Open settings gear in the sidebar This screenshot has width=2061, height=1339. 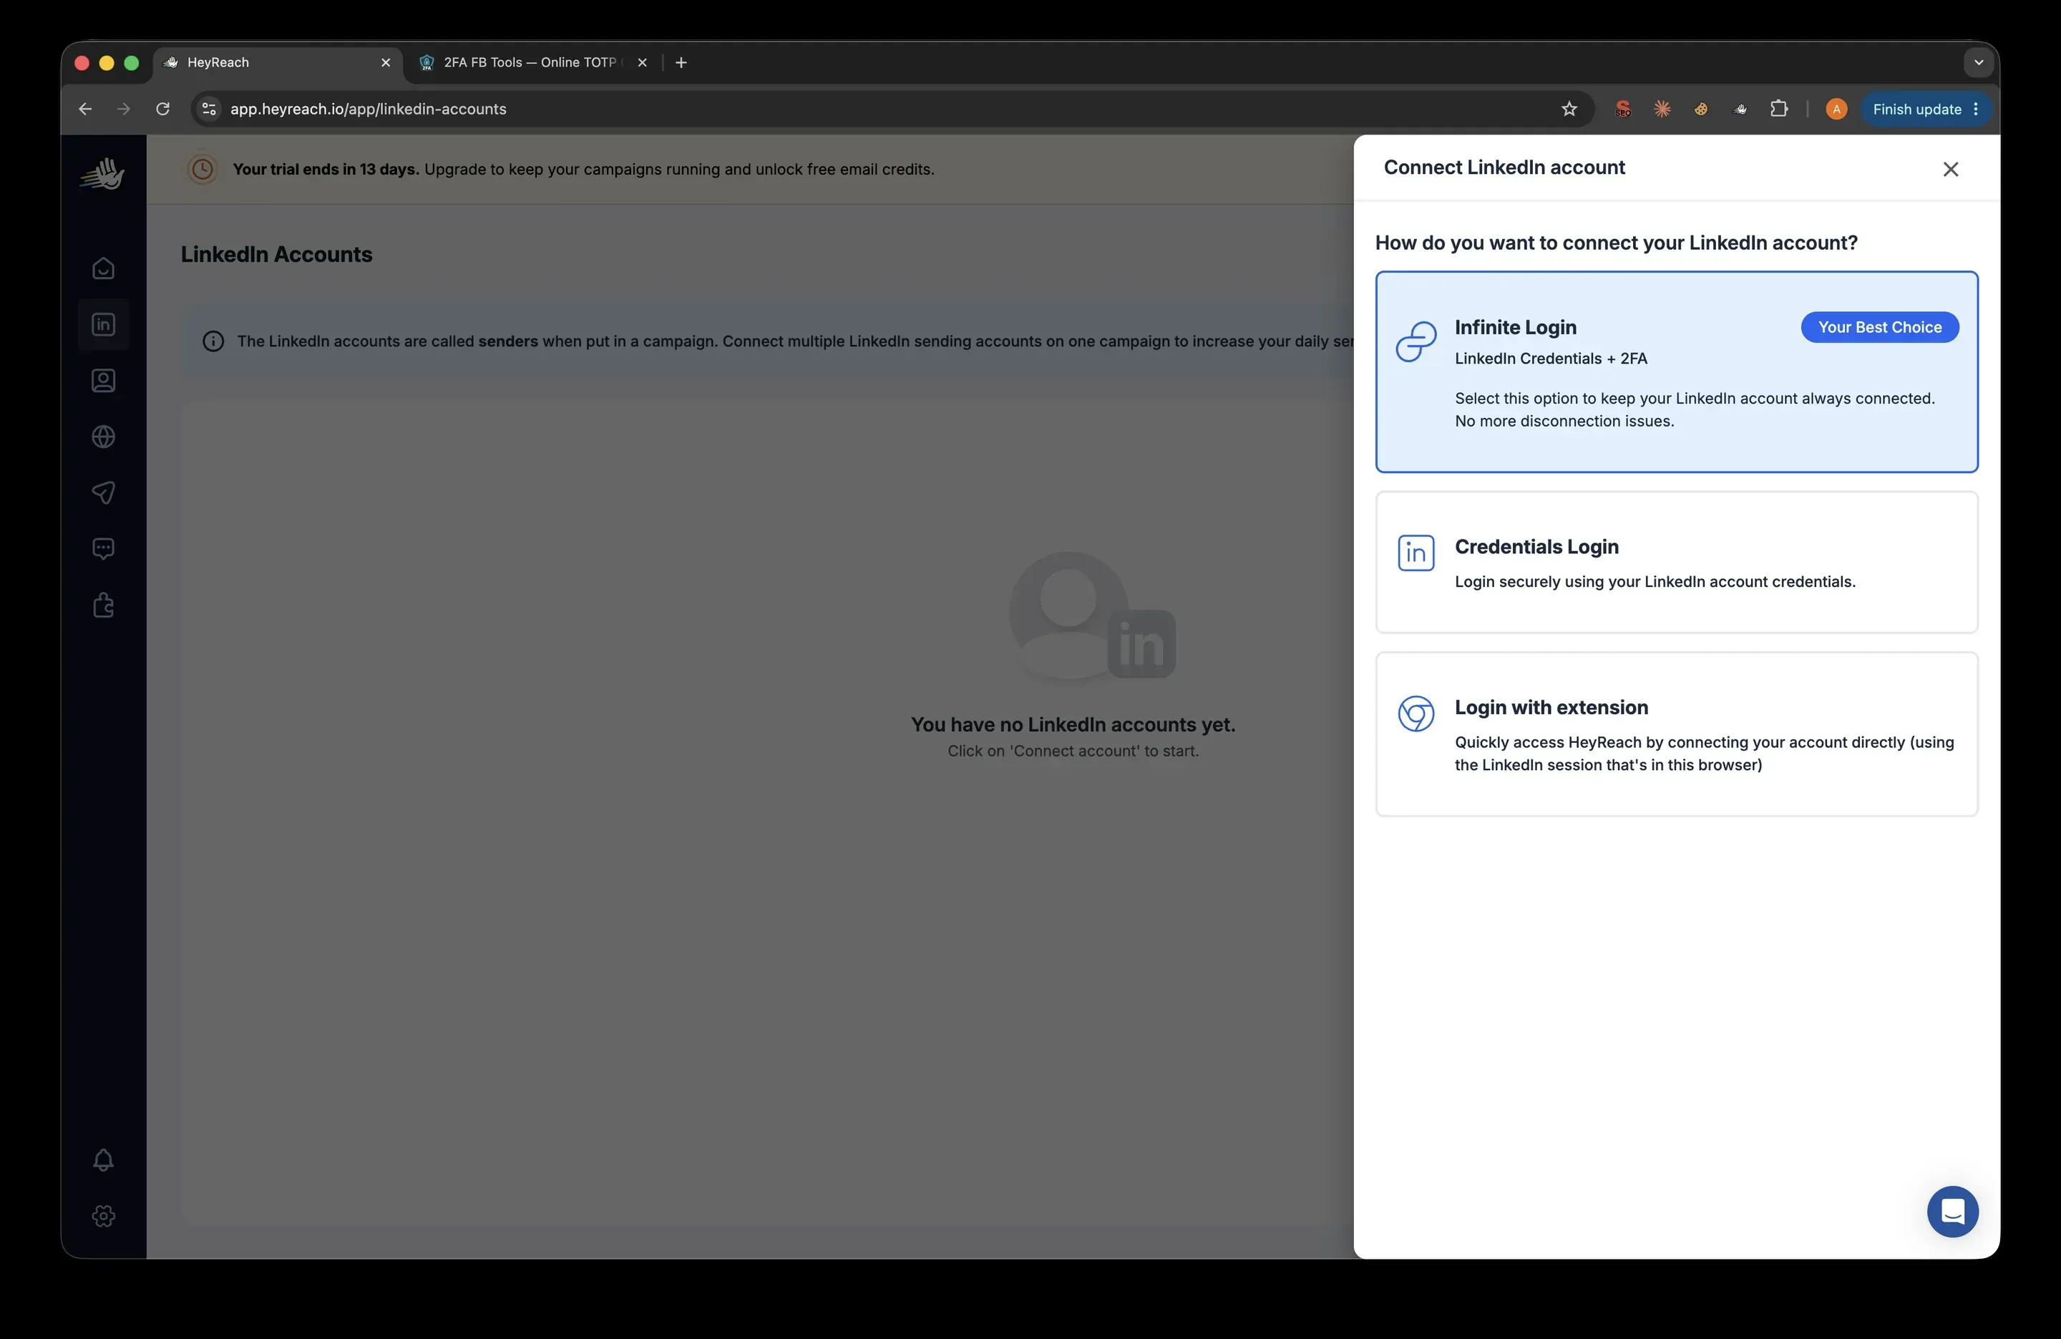tap(103, 1216)
